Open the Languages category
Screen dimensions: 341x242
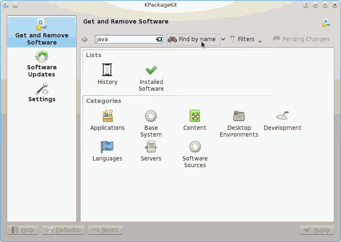[x=107, y=151]
